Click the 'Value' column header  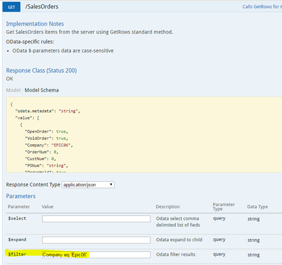[47, 207]
